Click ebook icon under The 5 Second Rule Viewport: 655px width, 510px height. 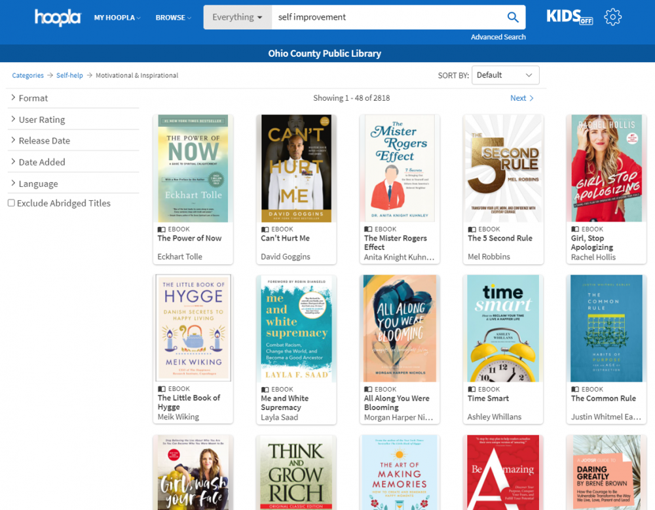(x=472, y=229)
